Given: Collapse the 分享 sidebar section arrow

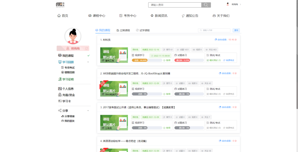Looking at the screenshot, I should coord(88,111).
